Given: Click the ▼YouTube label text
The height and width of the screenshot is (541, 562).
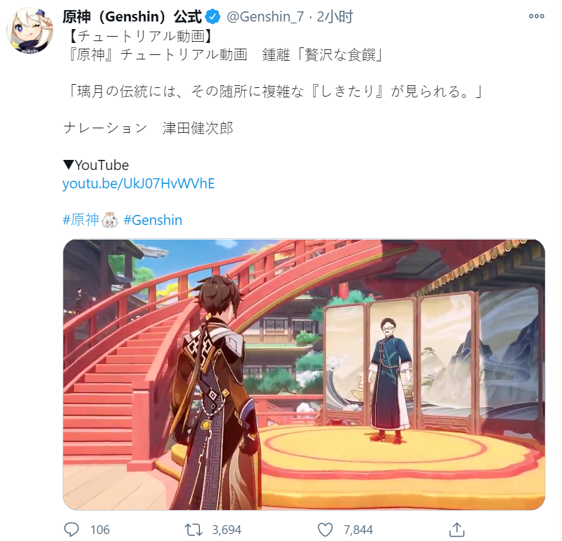Looking at the screenshot, I should (x=96, y=165).
